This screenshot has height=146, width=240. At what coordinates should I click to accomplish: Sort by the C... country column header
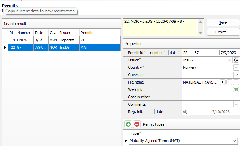pyautogui.click(x=54, y=33)
